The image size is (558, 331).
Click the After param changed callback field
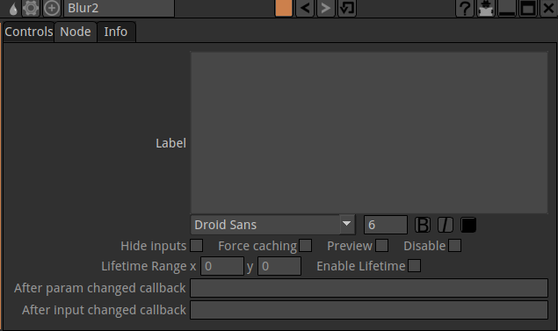pos(369,288)
